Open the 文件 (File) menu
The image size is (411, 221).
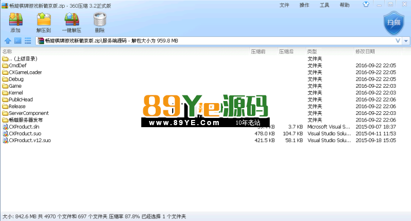pos(284,5)
